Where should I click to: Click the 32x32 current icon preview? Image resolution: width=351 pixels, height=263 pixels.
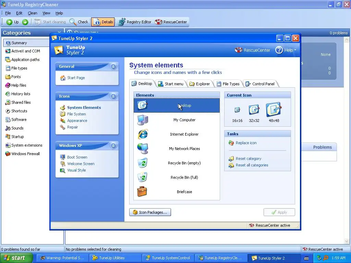pos(254,110)
